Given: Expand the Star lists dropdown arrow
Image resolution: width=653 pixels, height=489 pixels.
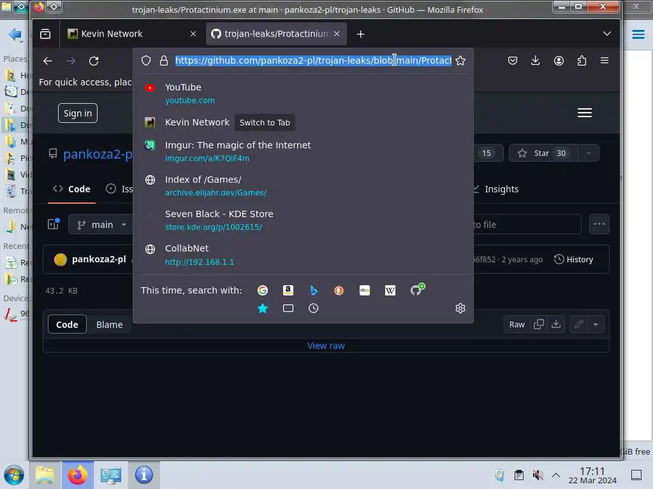Looking at the screenshot, I should [x=589, y=153].
